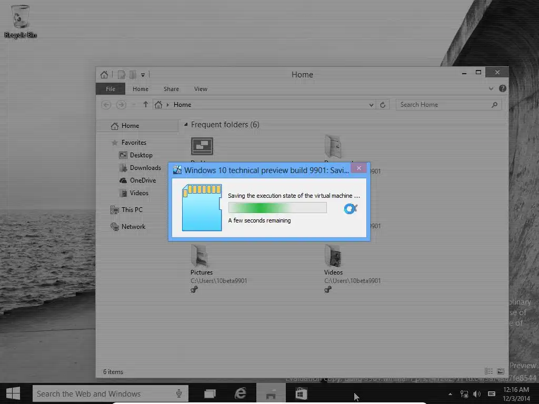The image size is (539, 404).
Task: Open the Windows Start button
Action: [x=13, y=393]
